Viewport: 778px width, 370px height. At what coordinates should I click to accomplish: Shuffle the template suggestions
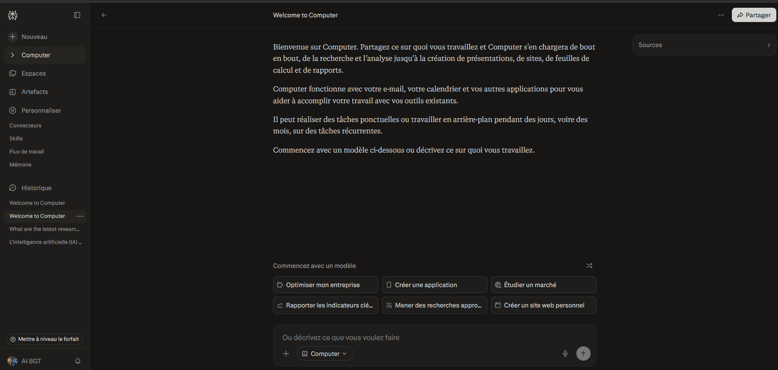pyautogui.click(x=589, y=266)
